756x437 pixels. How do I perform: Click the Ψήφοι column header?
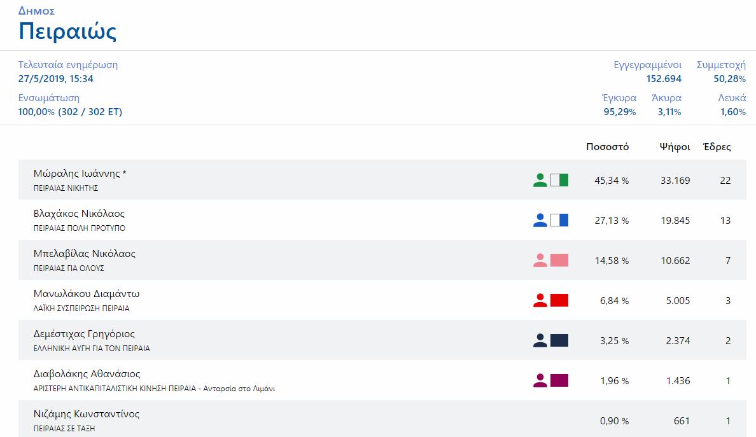click(675, 147)
